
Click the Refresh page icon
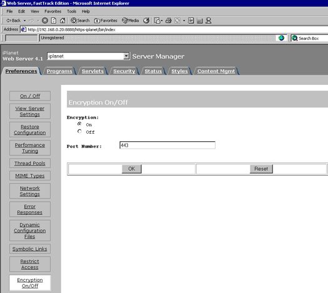click(54, 21)
